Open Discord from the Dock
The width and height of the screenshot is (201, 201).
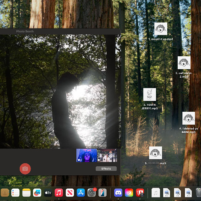coord(118,193)
